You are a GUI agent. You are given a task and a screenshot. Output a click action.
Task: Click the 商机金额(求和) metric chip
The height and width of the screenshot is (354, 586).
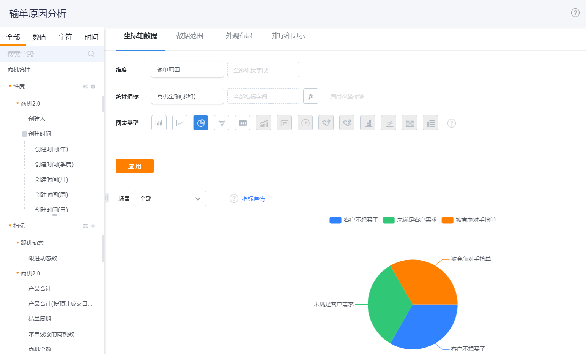(187, 96)
